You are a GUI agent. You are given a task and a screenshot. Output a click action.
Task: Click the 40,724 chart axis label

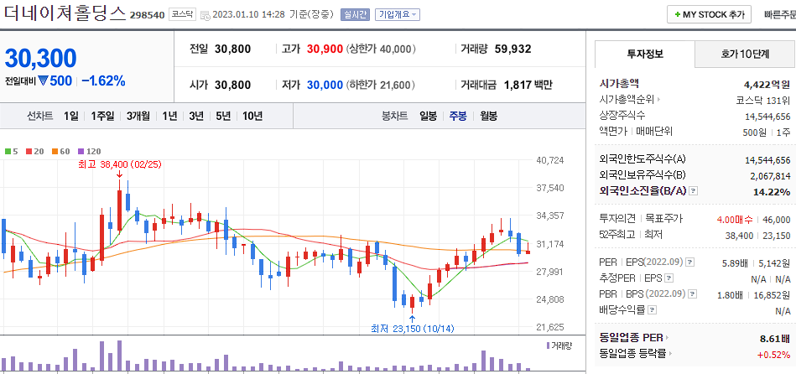coord(550,160)
